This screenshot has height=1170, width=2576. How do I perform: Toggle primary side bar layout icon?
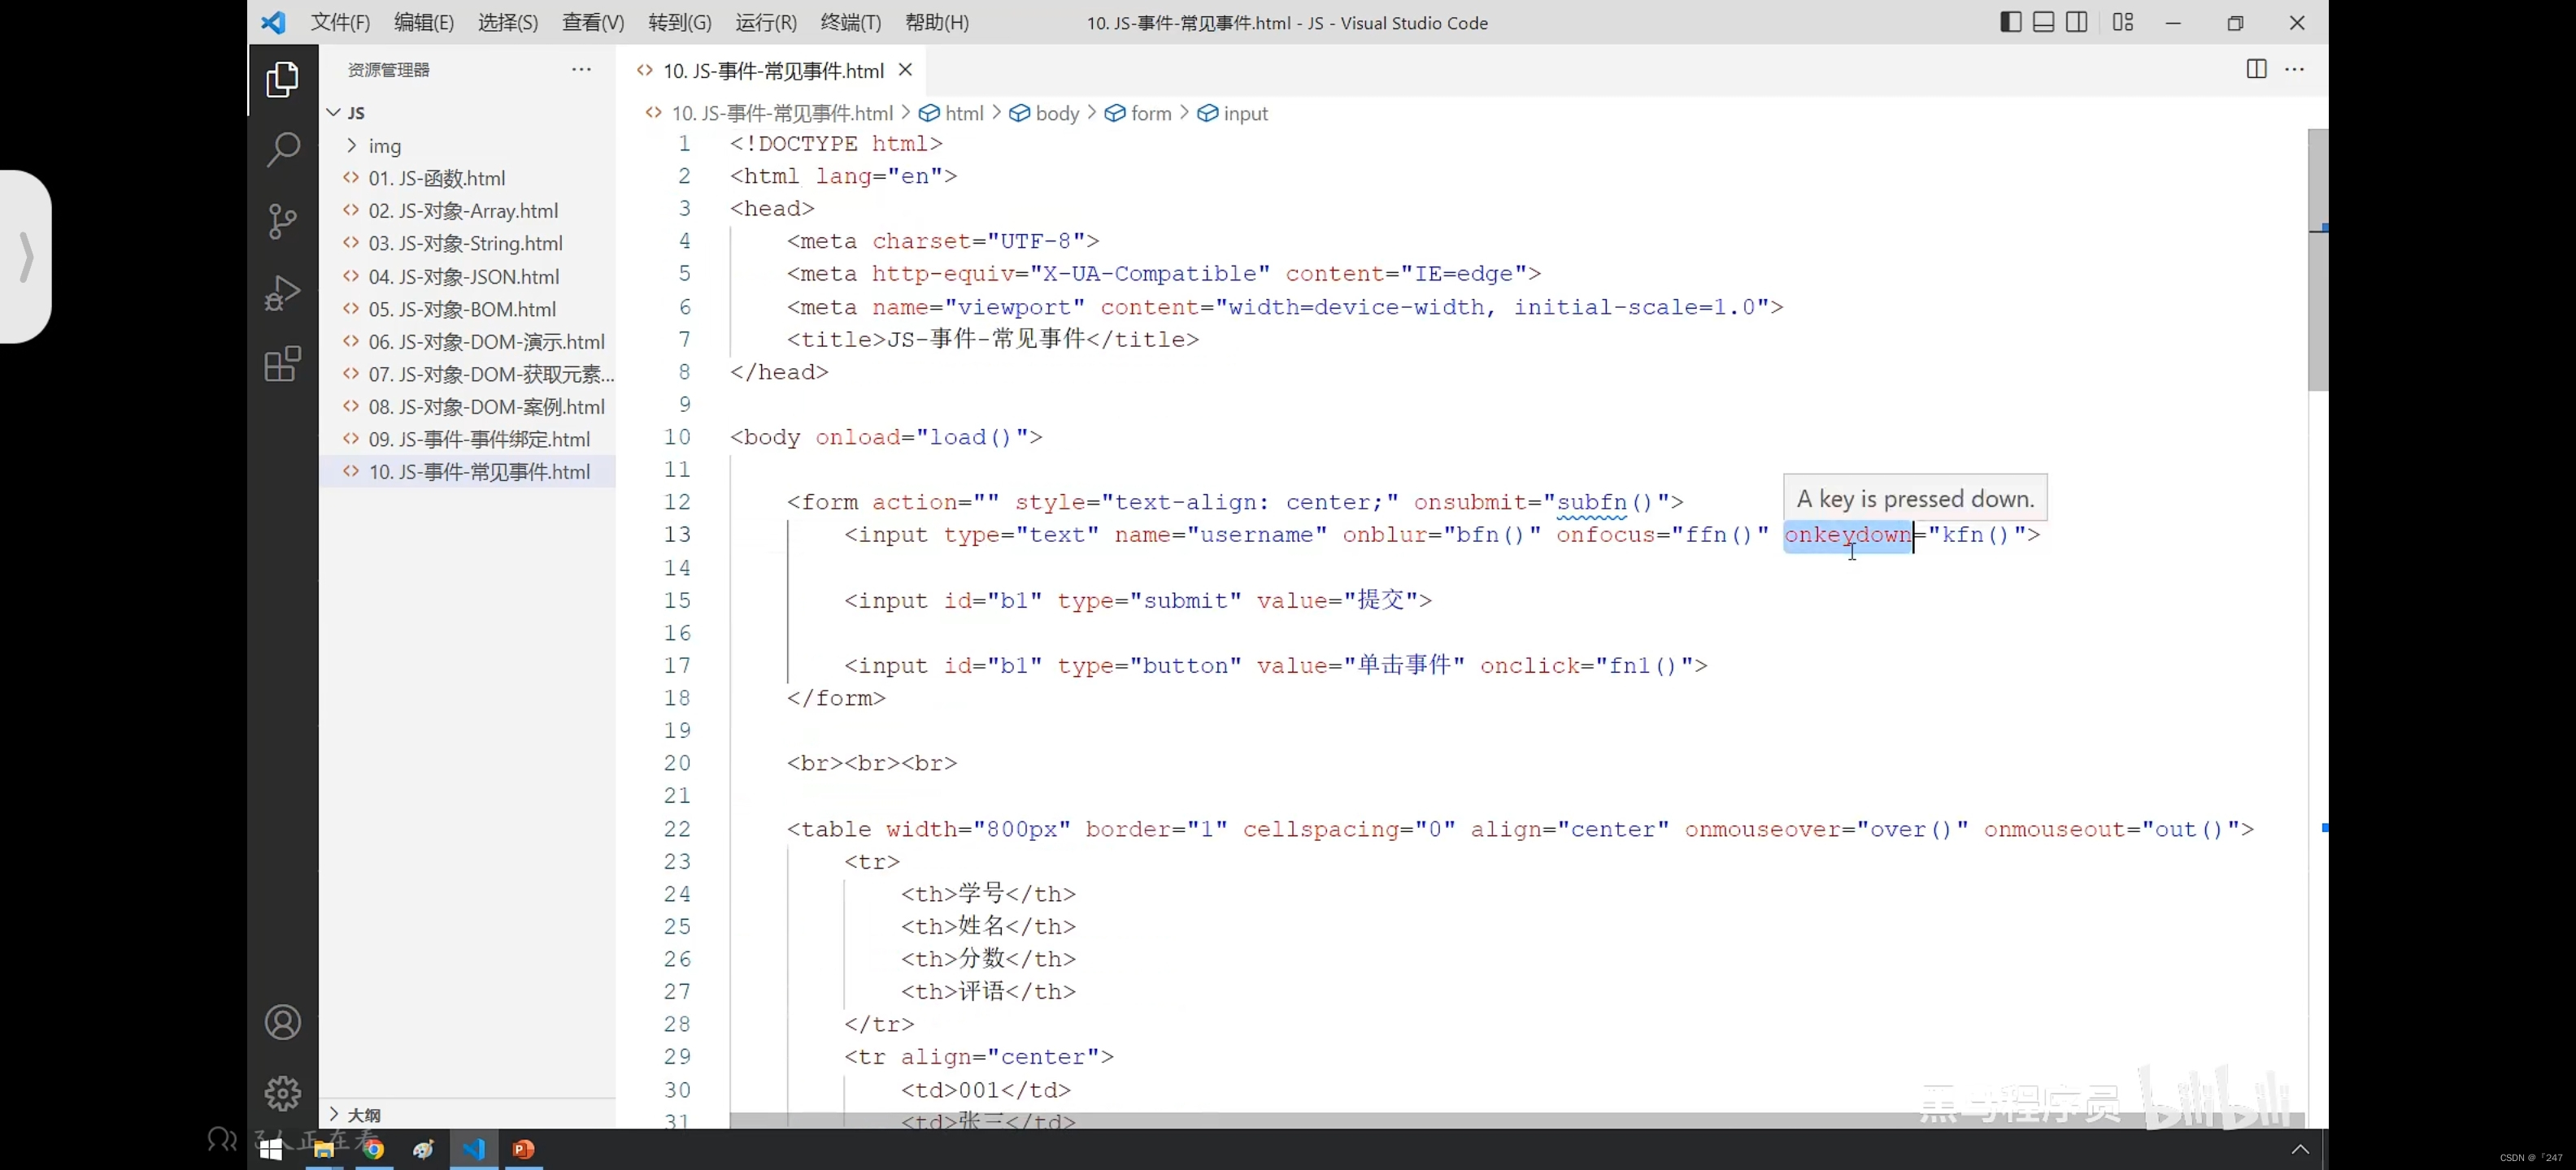pos(2010,22)
